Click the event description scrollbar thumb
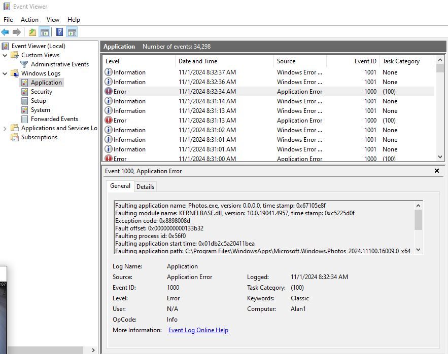448x354 pixels. click(x=418, y=220)
